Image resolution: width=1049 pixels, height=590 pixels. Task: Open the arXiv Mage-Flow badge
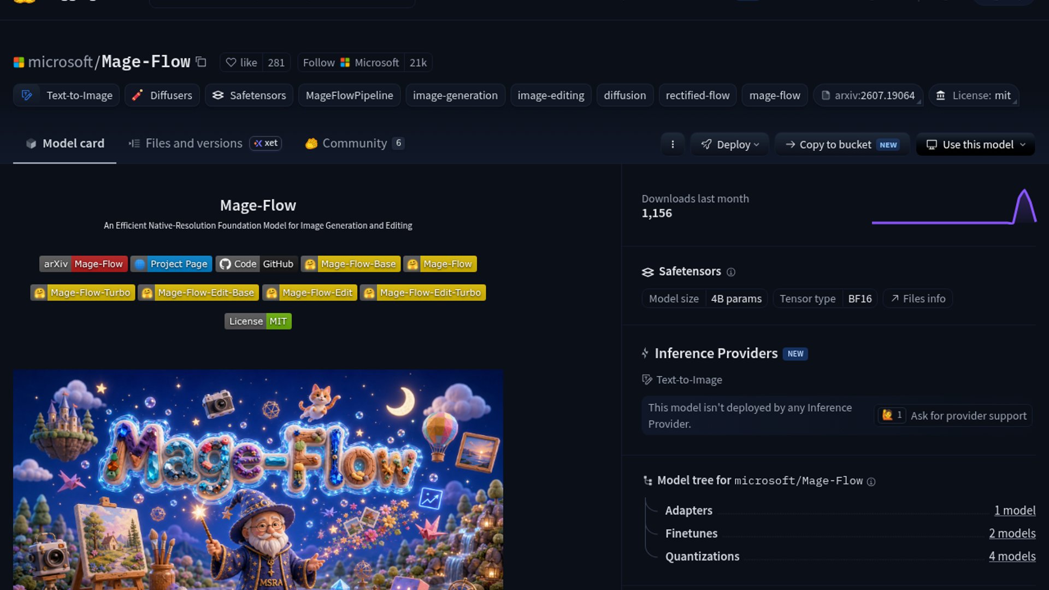(83, 264)
